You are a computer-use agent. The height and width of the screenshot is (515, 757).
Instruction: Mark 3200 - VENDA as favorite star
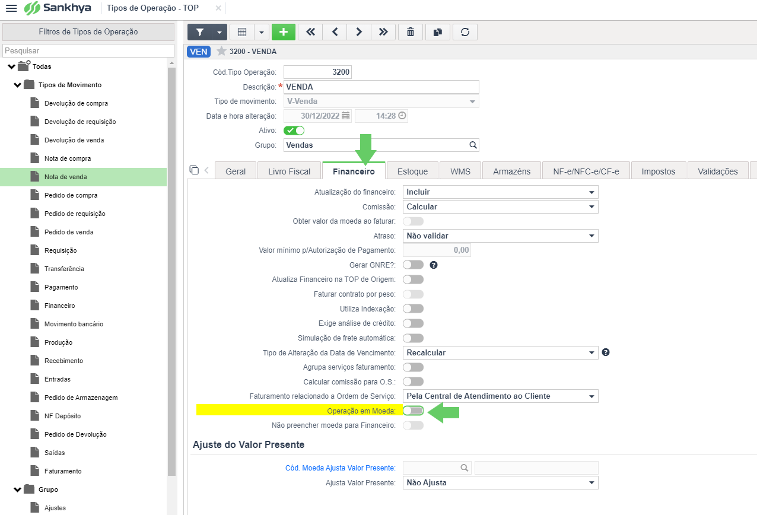pos(221,51)
